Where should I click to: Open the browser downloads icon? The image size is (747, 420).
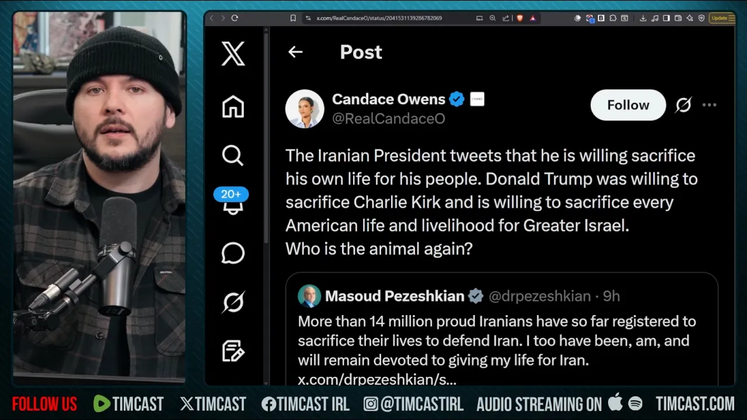pyautogui.click(x=643, y=18)
